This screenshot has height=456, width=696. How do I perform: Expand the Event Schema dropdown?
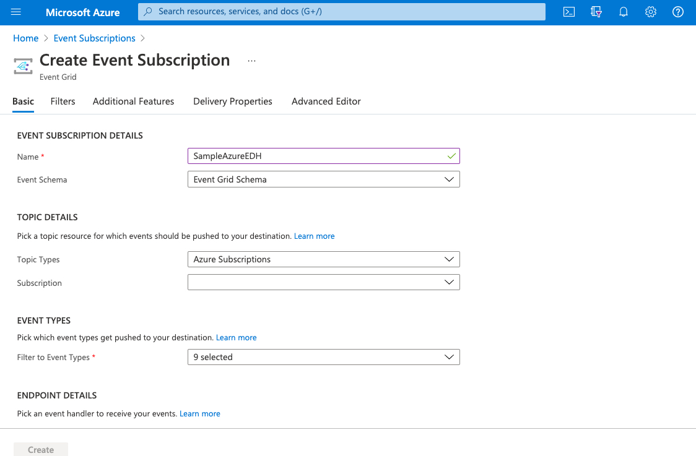[x=324, y=179]
